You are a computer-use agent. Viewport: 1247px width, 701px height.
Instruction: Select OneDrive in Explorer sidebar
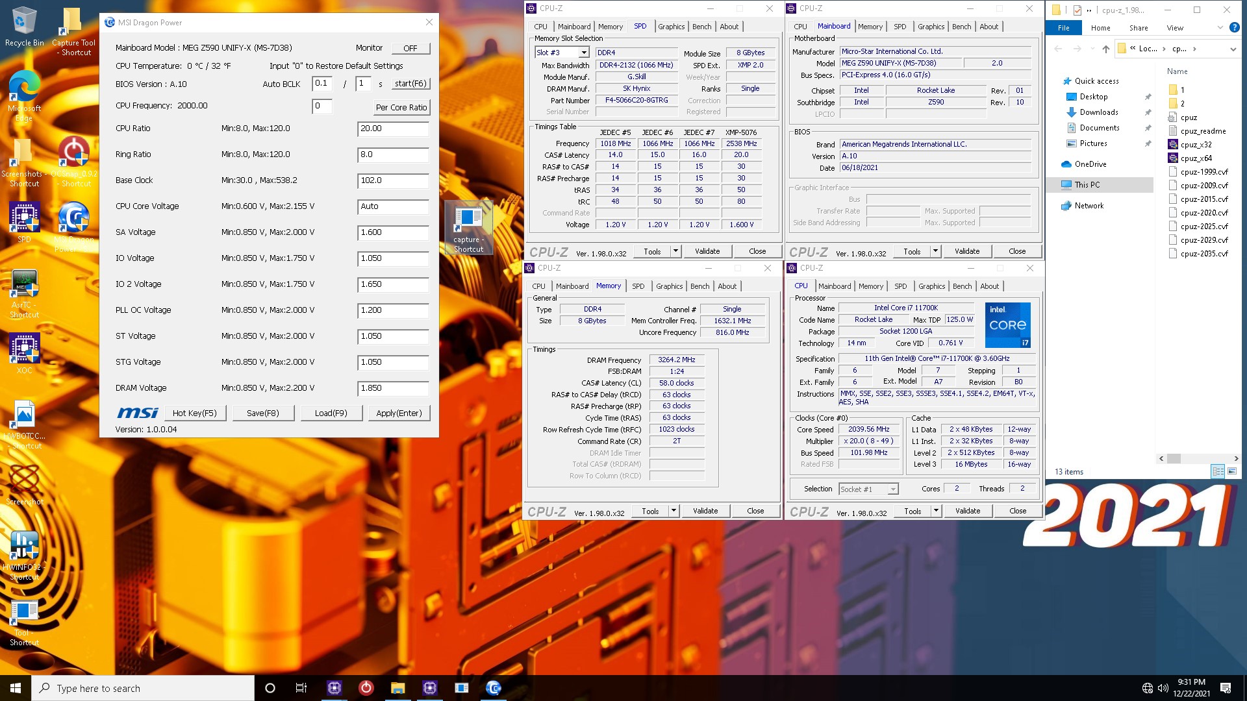[x=1090, y=164]
